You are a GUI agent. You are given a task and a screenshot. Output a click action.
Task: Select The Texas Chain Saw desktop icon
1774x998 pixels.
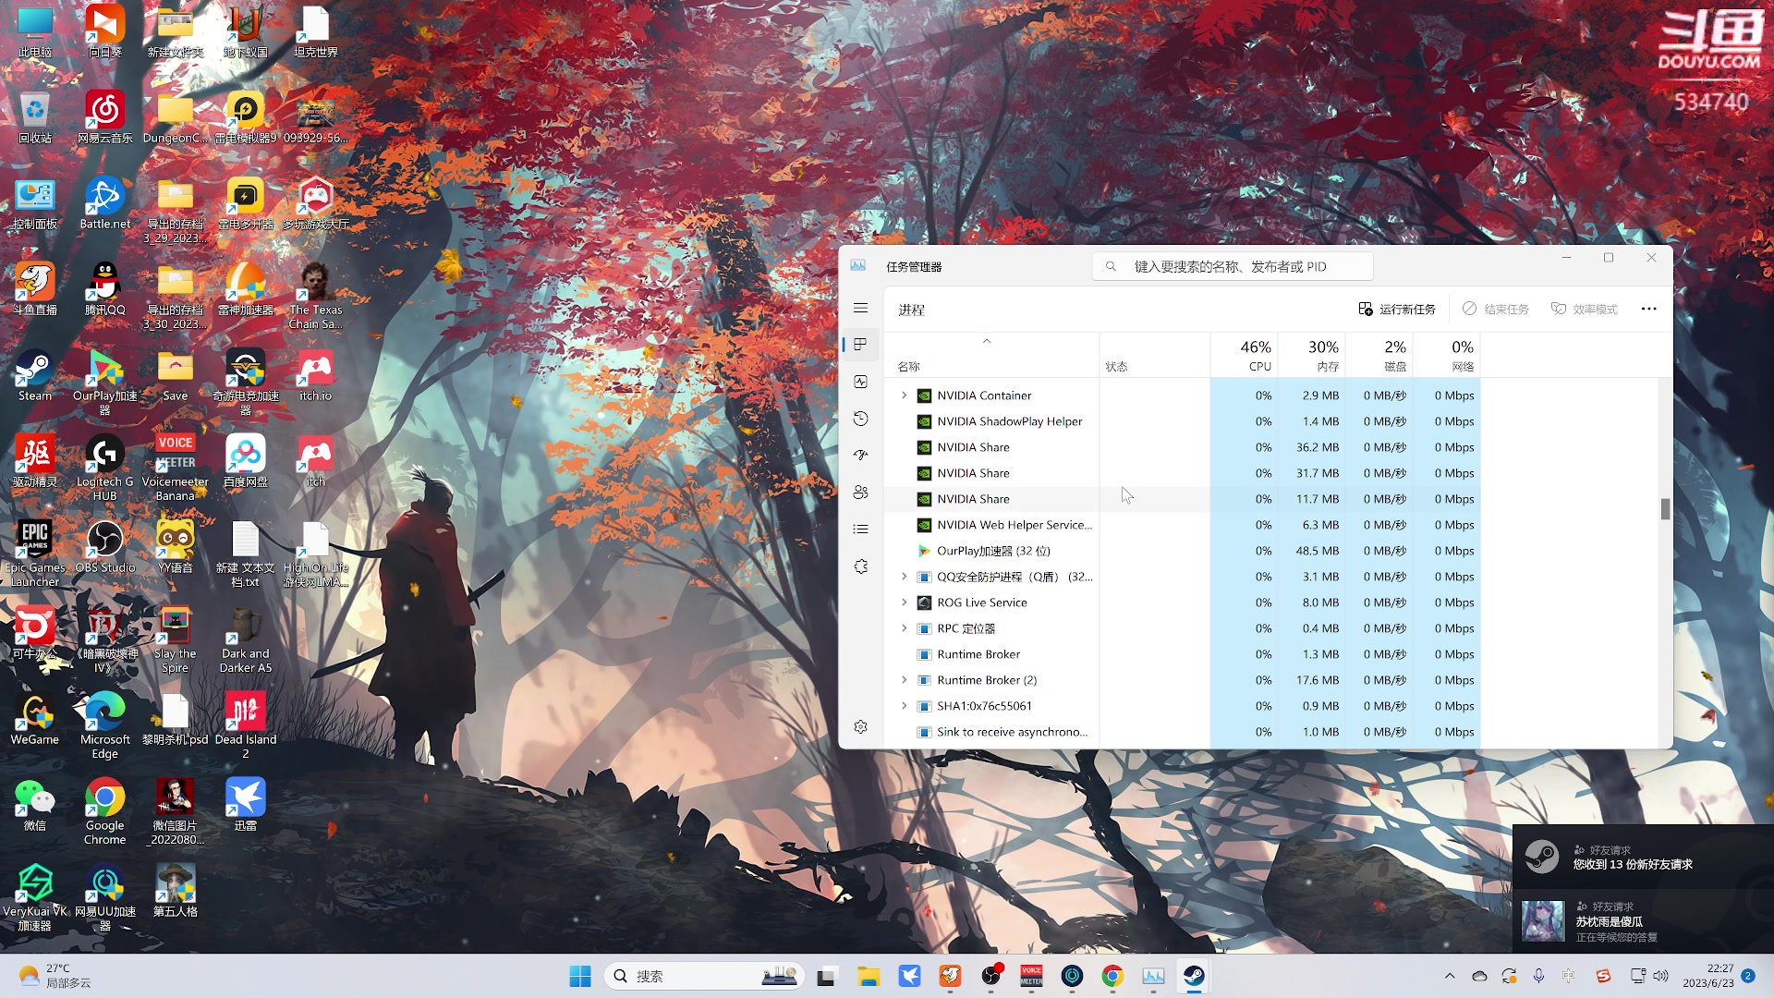click(x=316, y=296)
